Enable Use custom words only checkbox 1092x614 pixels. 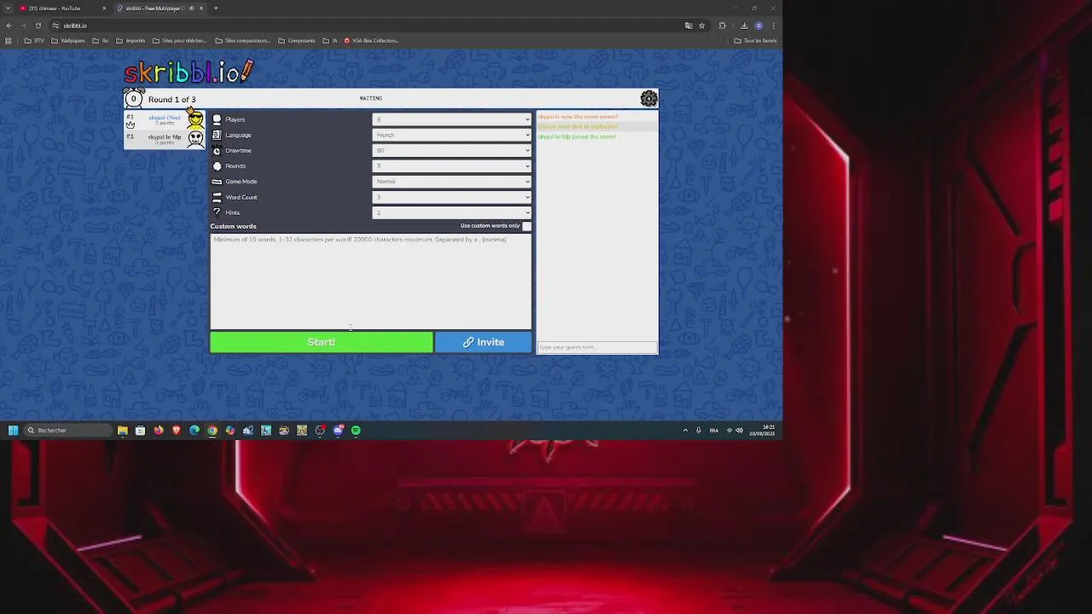[526, 226]
